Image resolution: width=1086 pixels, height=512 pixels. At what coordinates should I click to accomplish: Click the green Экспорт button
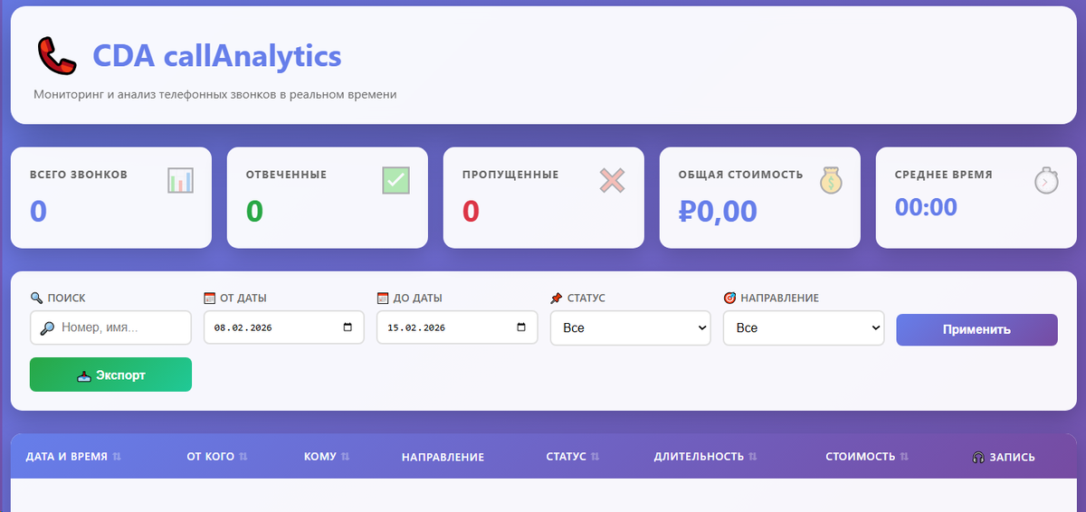point(110,375)
